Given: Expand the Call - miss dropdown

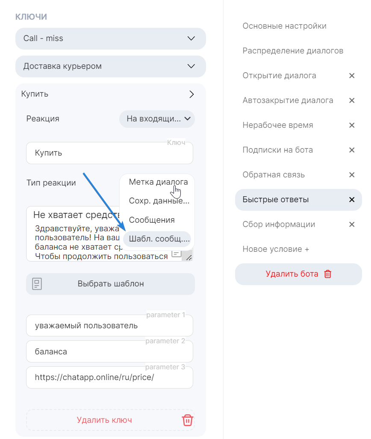Looking at the screenshot, I should tap(191, 38).
